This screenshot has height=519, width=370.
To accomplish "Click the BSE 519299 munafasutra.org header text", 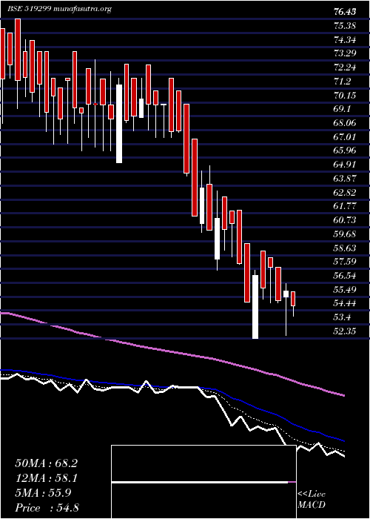I will (59, 9).
